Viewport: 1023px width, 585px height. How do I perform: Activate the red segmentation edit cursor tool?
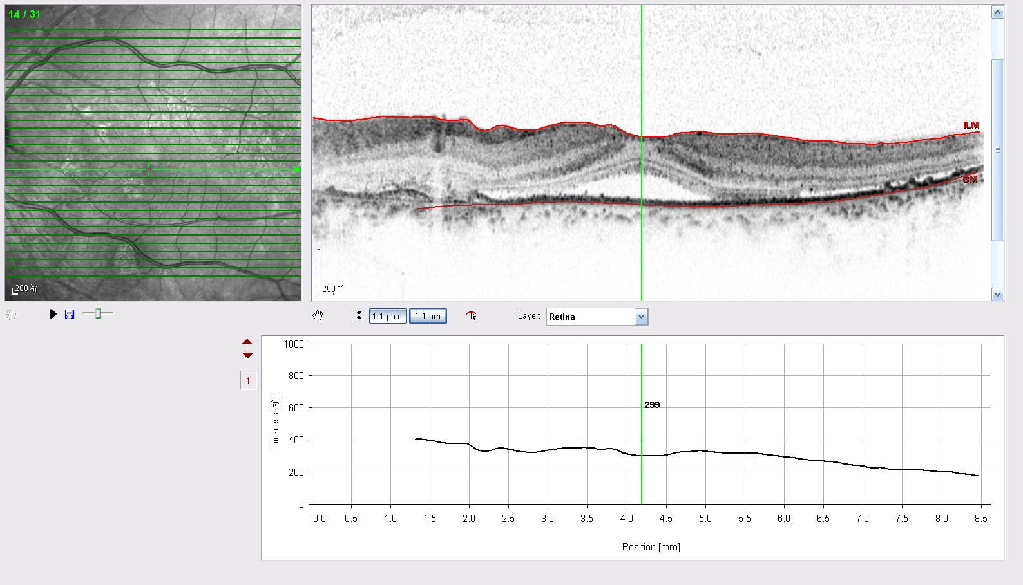[x=472, y=315]
